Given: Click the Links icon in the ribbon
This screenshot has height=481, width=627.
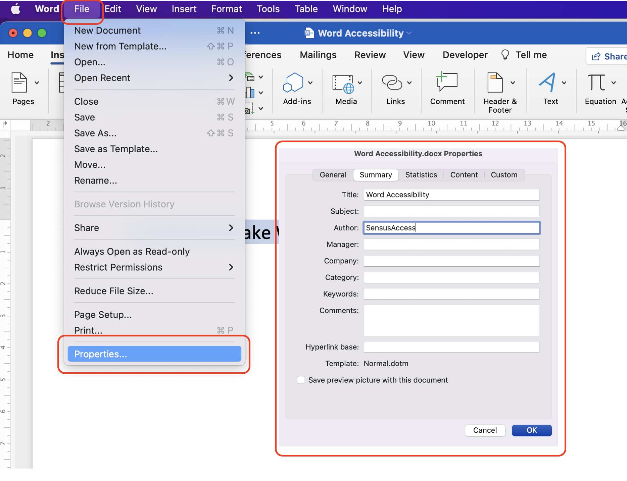Looking at the screenshot, I should (393, 82).
